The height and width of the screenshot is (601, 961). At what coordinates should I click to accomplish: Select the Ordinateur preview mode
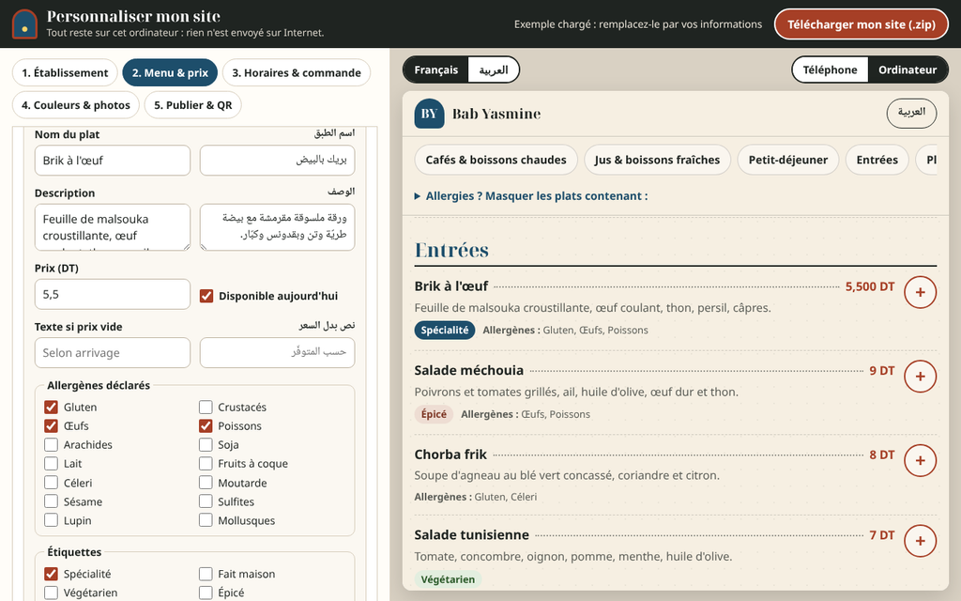[x=908, y=69]
